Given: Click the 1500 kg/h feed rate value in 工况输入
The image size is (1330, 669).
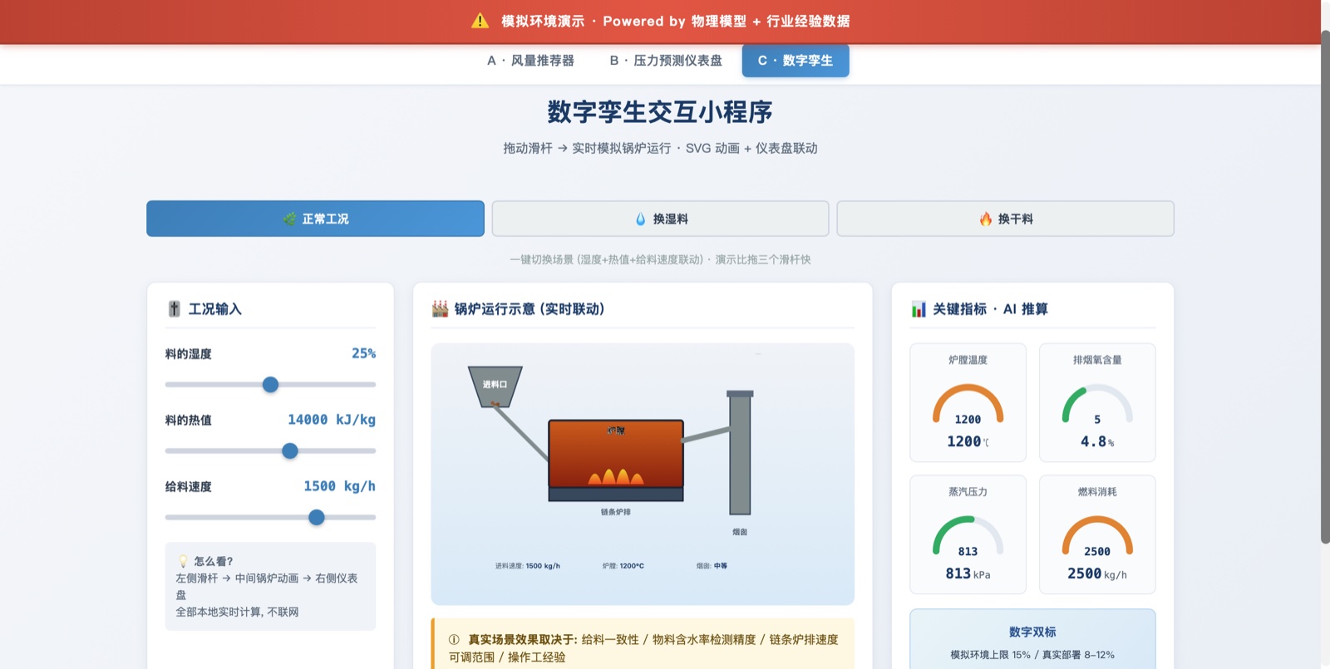Looking at the screenshot, I should click(339, 486).
